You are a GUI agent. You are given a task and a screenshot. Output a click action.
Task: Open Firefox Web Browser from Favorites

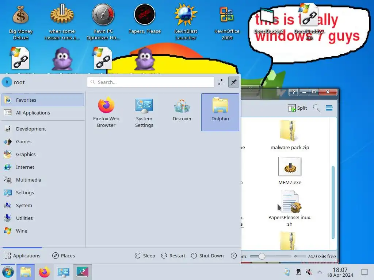click(x=106, y=112)
